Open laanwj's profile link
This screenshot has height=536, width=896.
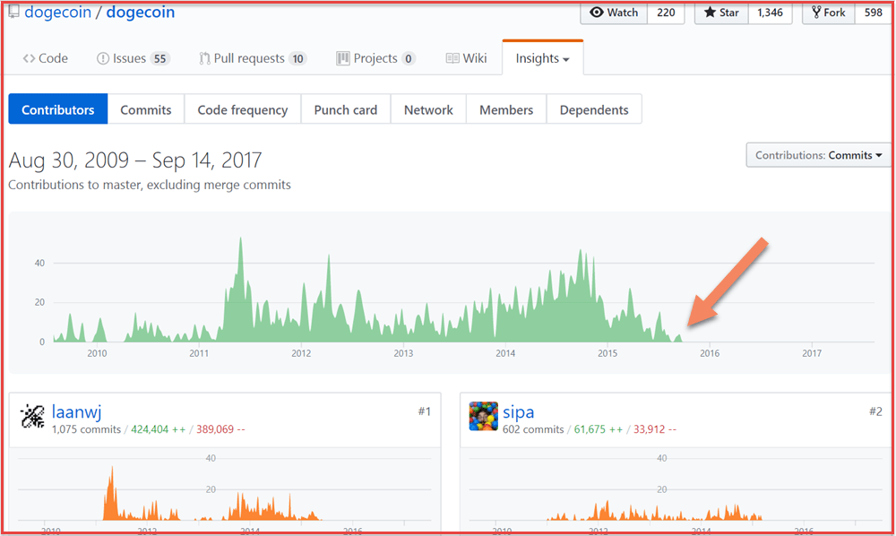pos(76,411)
